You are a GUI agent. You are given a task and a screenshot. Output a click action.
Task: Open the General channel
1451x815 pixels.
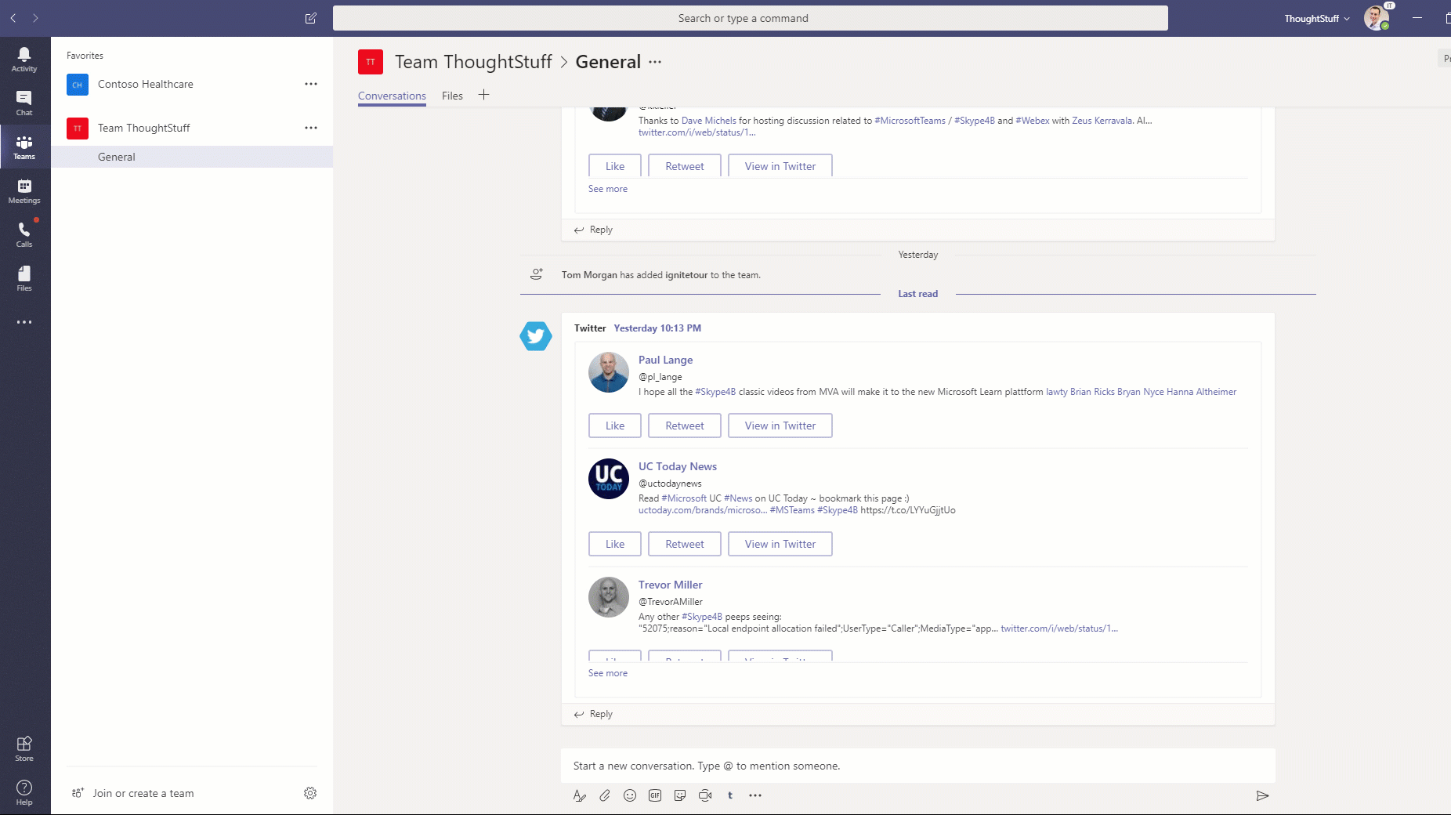(x=192, y=157)
